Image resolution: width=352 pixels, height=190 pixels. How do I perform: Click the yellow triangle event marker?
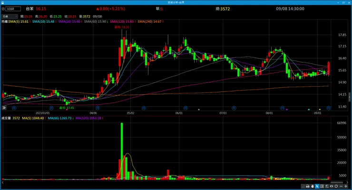[320, 109]
